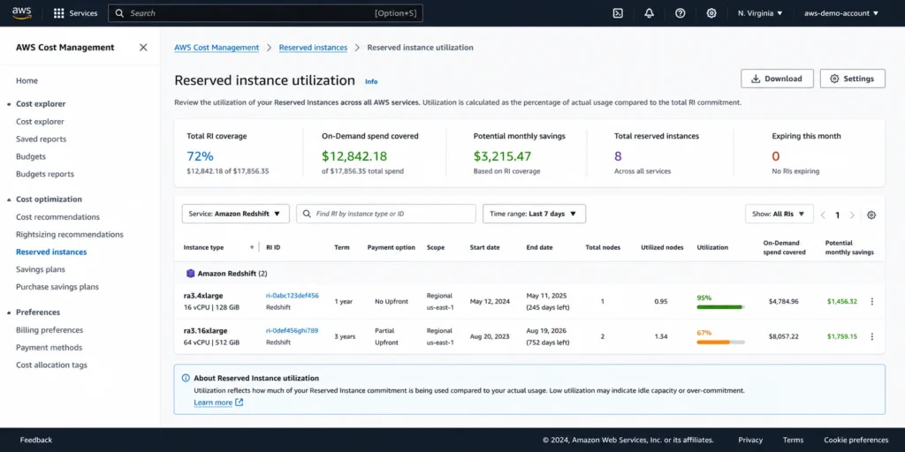905x452 pixels.
Task: Open the Show: All RIs dropdown
Action: tap(779, 214)
